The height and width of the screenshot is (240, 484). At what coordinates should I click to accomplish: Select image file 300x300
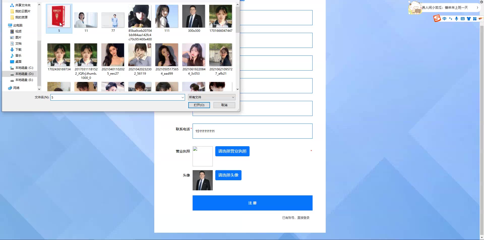click(x=194, y=18)
